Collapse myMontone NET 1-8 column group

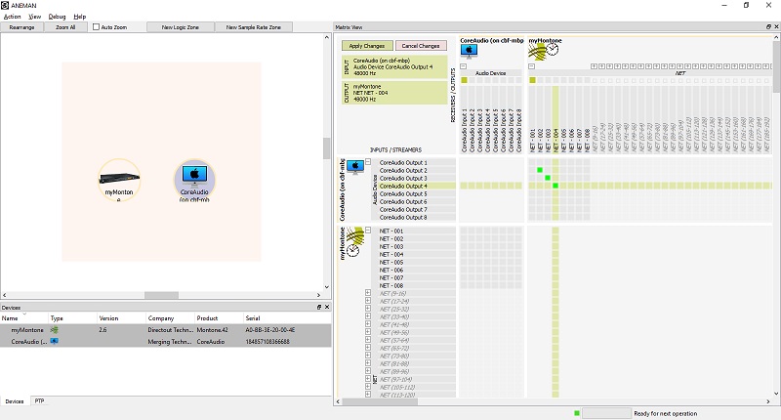531,66
